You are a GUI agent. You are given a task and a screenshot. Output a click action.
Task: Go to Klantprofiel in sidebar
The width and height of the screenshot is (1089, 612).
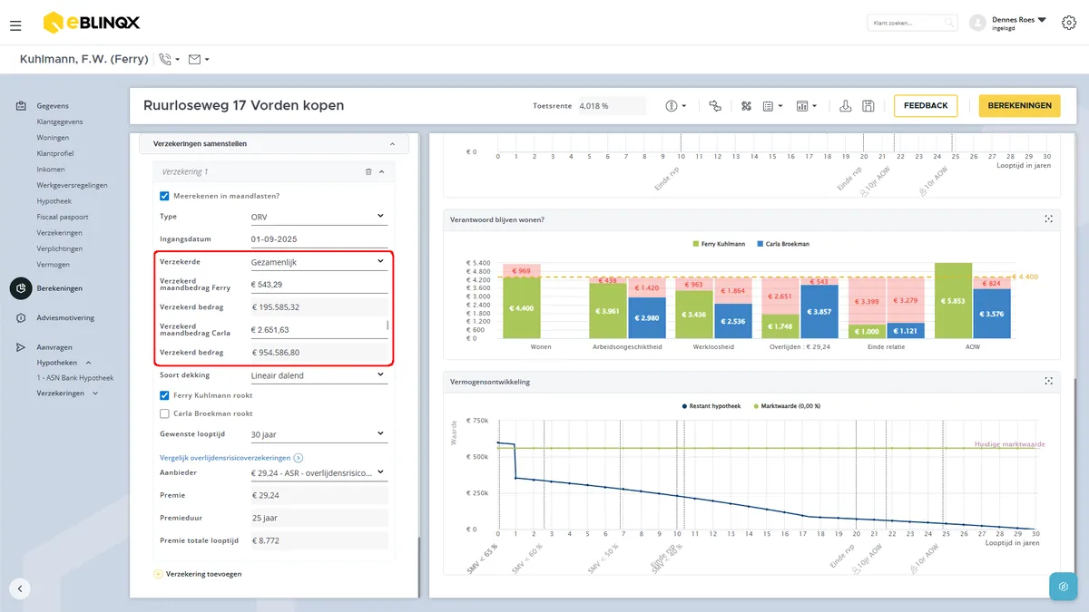[x=55, y=153]
